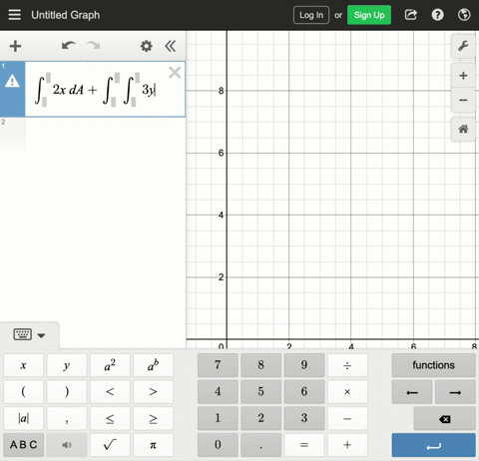Tap the 6 key
Screen dimensions: 479x461
click(x=304, y=392)
